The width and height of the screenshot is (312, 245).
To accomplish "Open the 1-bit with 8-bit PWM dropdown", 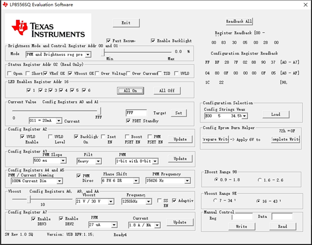I will coord(137,161).
